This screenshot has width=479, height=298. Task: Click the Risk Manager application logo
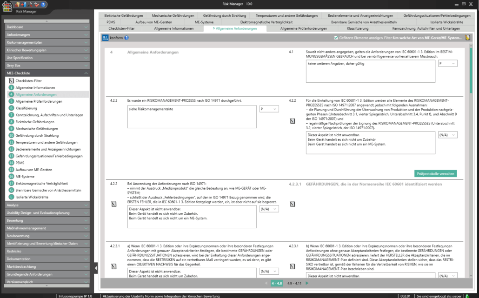click(7, 7)
